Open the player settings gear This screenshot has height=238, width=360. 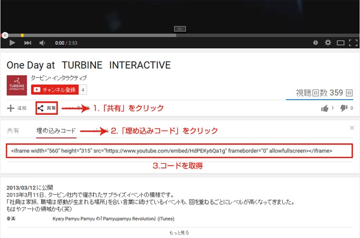(328, 42)
